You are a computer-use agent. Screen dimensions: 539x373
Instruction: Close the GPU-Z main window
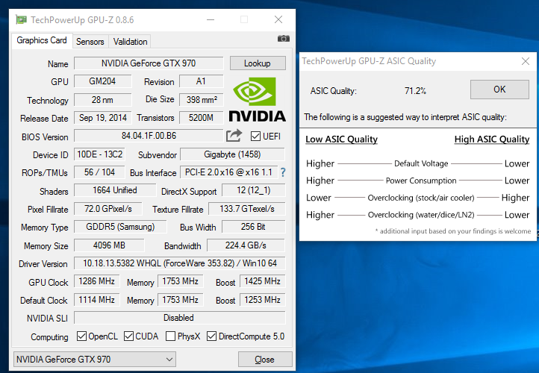278,20
